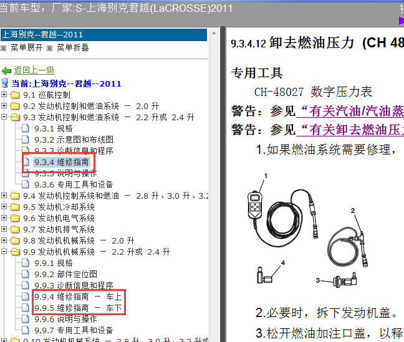
Task: Open 9.3.1 规格
Action: pyautogui.click(x=54, y=128)
